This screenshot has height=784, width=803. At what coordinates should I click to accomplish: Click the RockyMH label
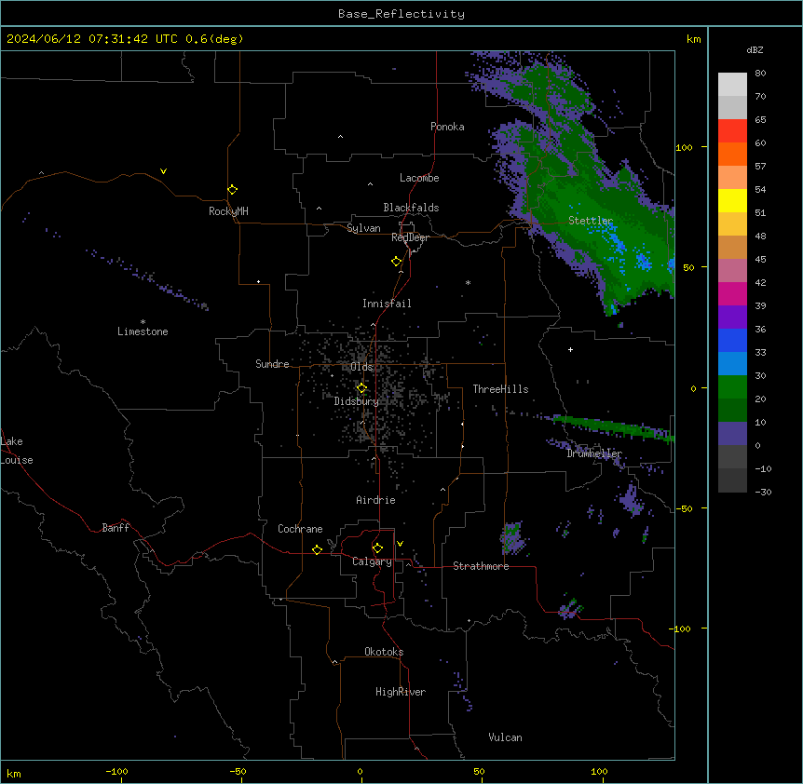click(x=228, y=210)
